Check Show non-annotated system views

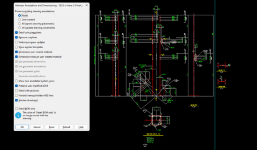pyautogui.click(x=17, y=81)
